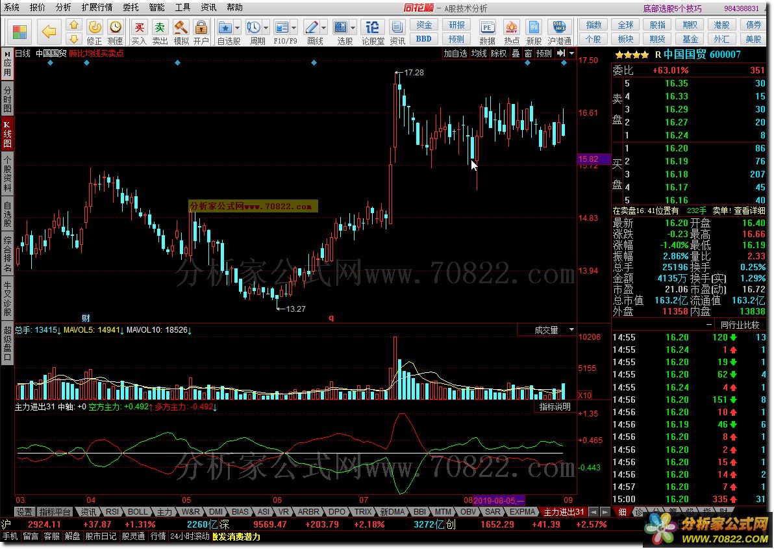Click the 买入 buy icon
Viewport: 774px width, 549px height.
pos(140,32)
